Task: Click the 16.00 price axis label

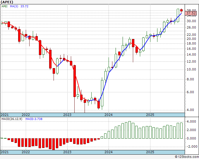Action: click(192, 49)
